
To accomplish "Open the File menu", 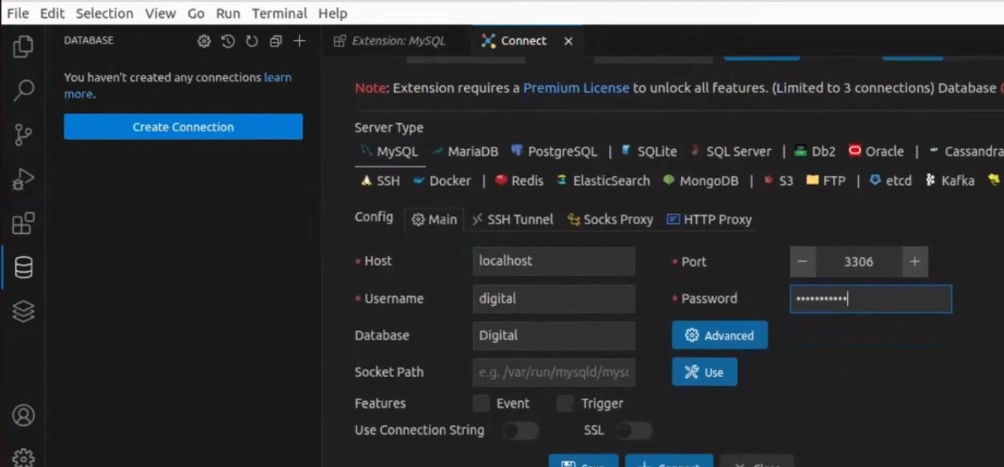I will (17, 13).
